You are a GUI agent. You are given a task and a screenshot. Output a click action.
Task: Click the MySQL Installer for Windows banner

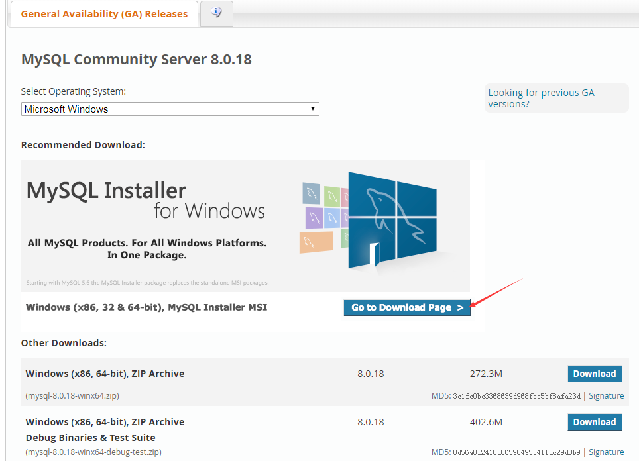point(245,226)
